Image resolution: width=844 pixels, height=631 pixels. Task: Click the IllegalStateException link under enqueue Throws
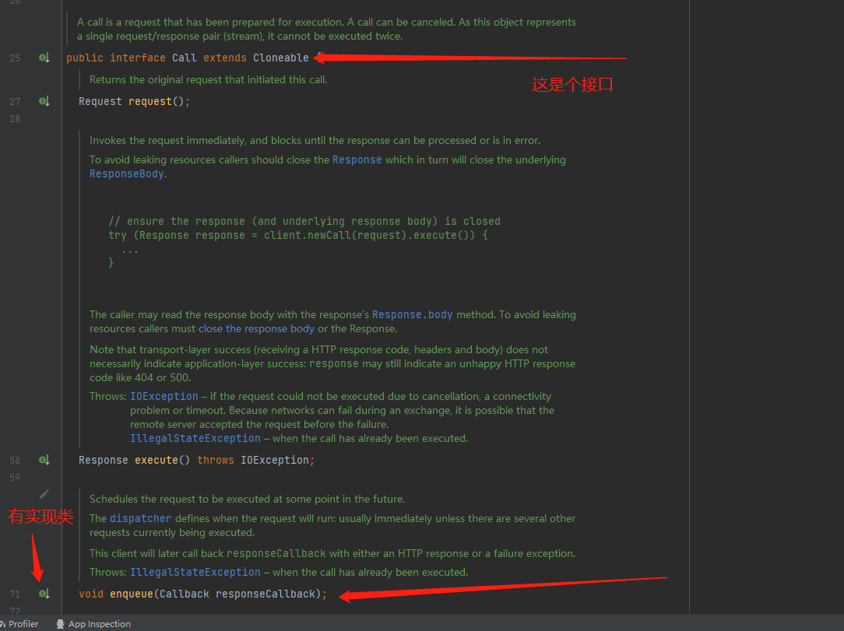pos(195,572)
